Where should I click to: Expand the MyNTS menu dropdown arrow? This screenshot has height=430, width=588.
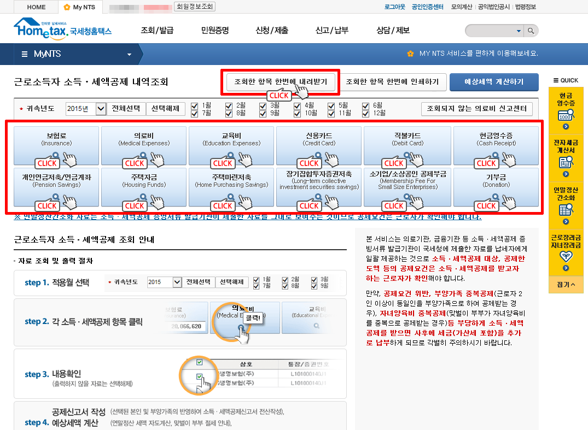[x=130, y=55]
